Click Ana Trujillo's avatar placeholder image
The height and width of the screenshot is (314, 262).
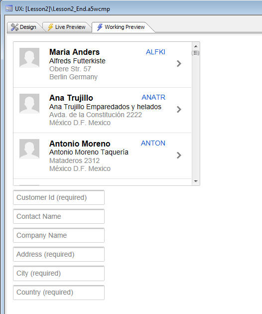(29, 104)
